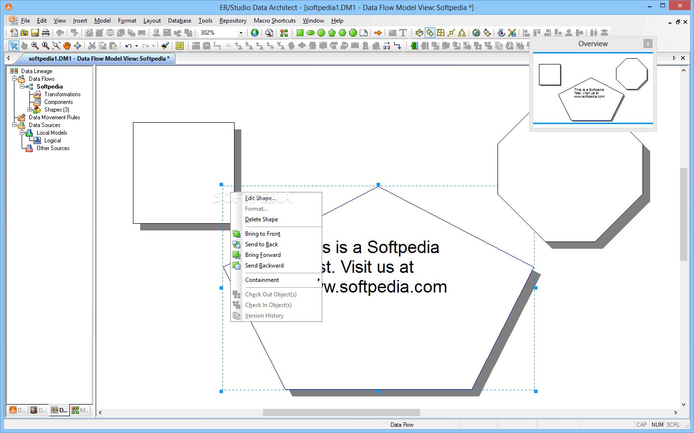Select the Text T tool

[403, 33]
